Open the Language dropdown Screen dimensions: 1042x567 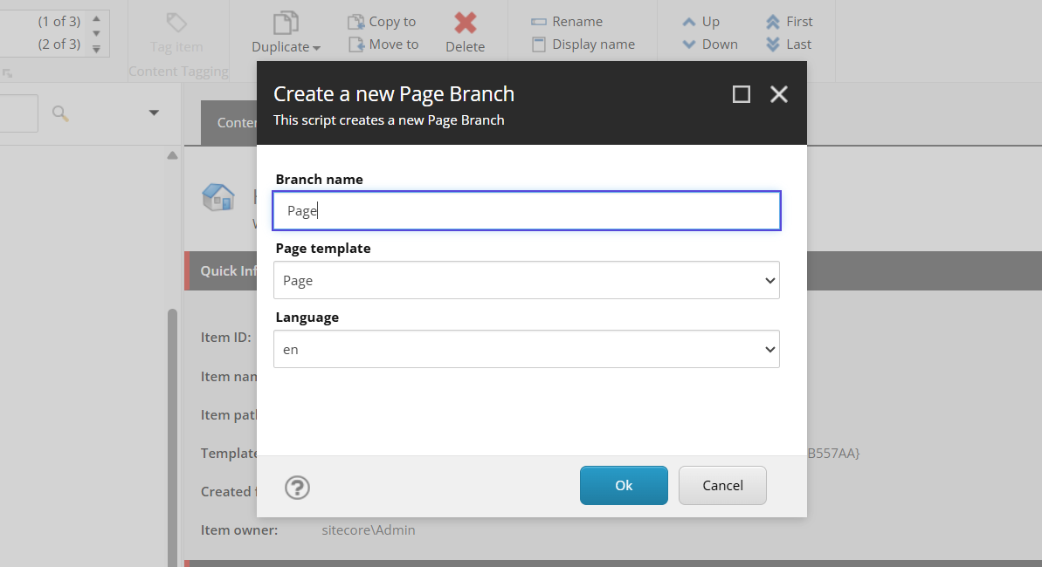click(x=527, y=350)
